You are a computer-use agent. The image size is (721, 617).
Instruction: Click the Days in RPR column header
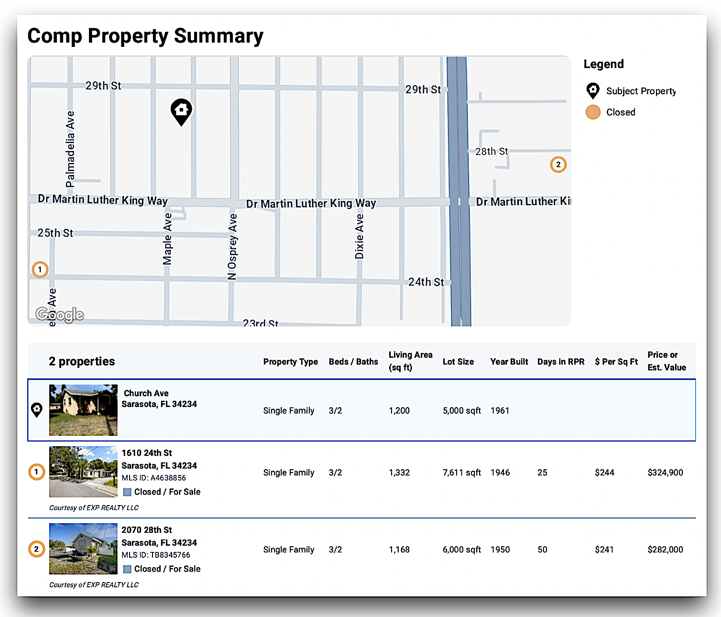coord(561,362)
